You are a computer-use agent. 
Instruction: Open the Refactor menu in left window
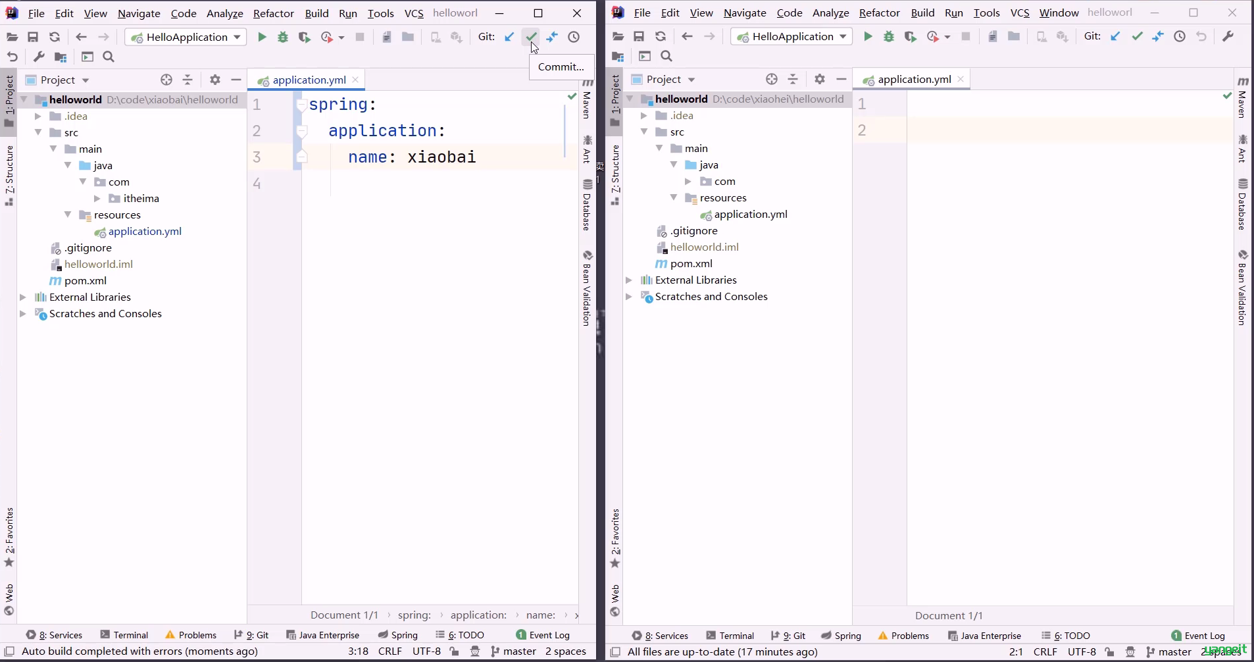pyautogui.click(x=273, y=13)
